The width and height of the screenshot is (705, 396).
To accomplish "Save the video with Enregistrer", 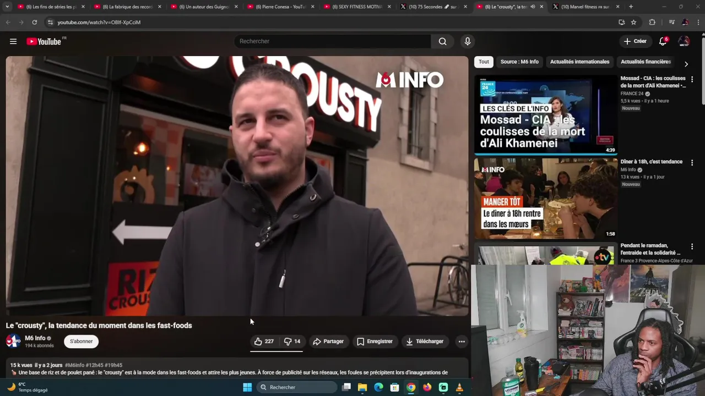I will pos(375,342).
